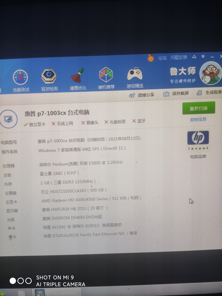The width and height of the screenshot is (222, 296).
Task: Open the 论坛 forum link
Action: (162, 58)
